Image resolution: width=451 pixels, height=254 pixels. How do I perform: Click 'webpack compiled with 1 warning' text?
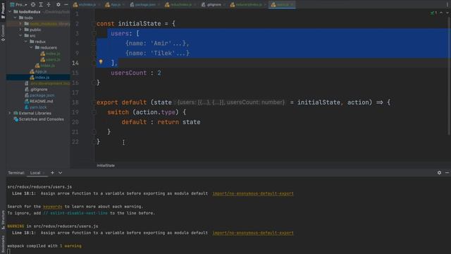coord(44,246)
